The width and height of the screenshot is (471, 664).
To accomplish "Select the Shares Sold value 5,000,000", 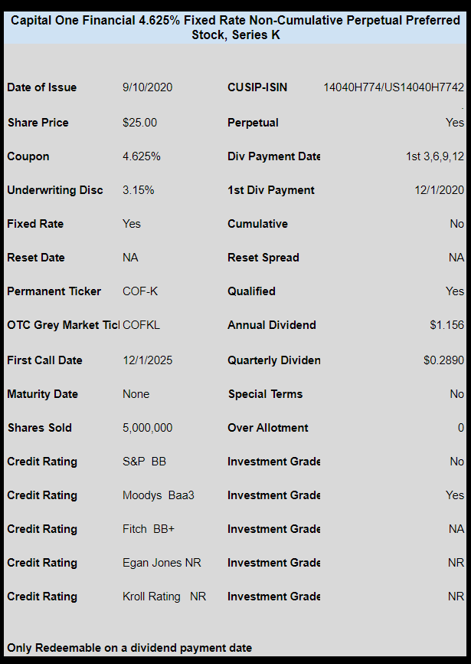I will coord(148,428).
